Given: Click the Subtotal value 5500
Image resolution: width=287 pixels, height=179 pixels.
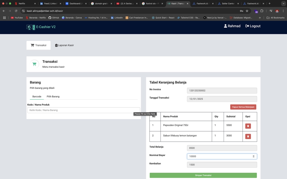Looking at the screenshot, I should pyautogui.click(x=229, y=125).
